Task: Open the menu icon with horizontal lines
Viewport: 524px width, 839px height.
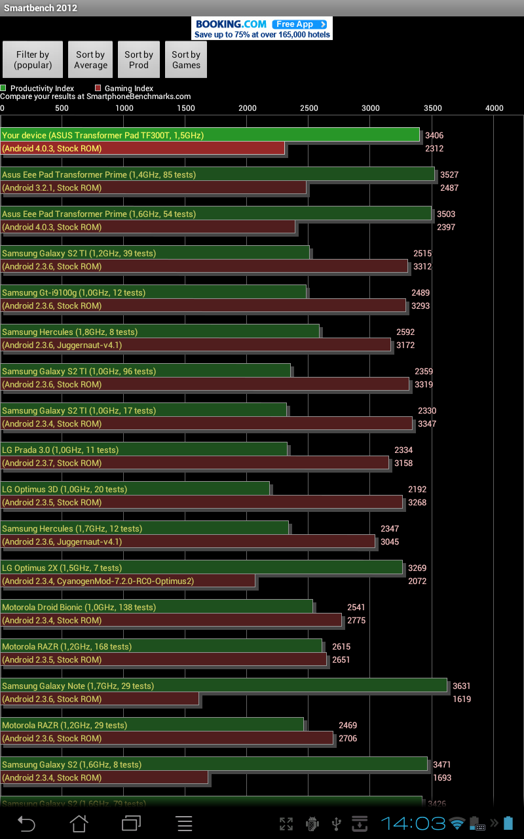Action: click(185, 823)
